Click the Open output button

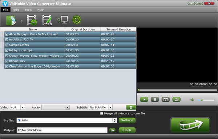127,130
